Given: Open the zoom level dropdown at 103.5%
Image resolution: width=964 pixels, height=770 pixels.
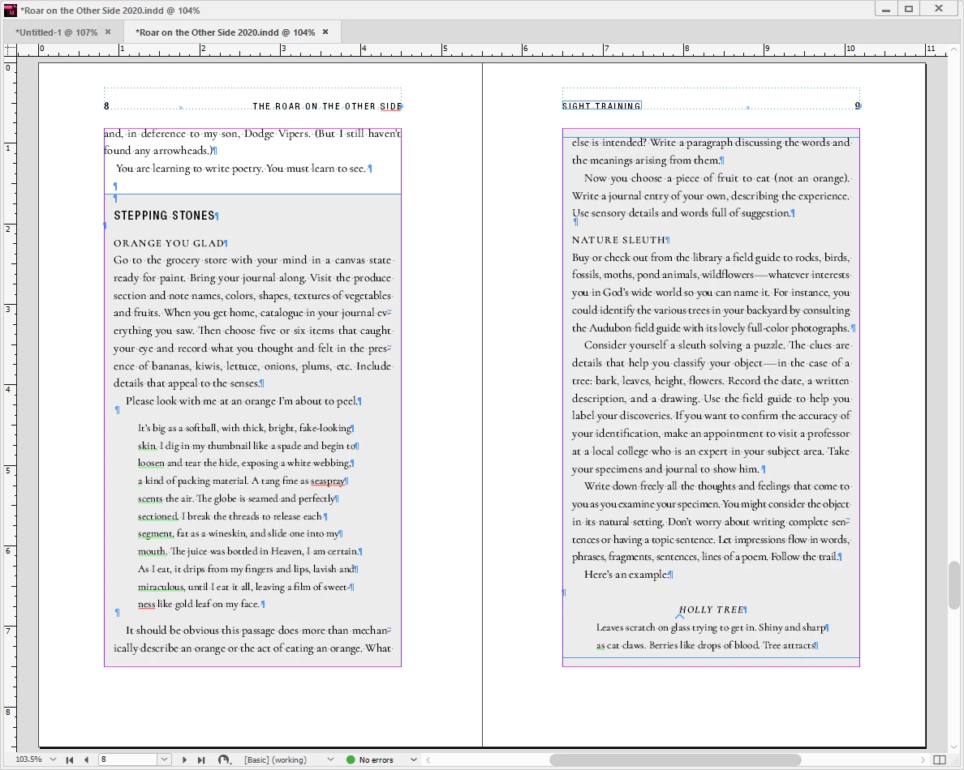Looking at the screenshot, I should click(x=53, y=759).
